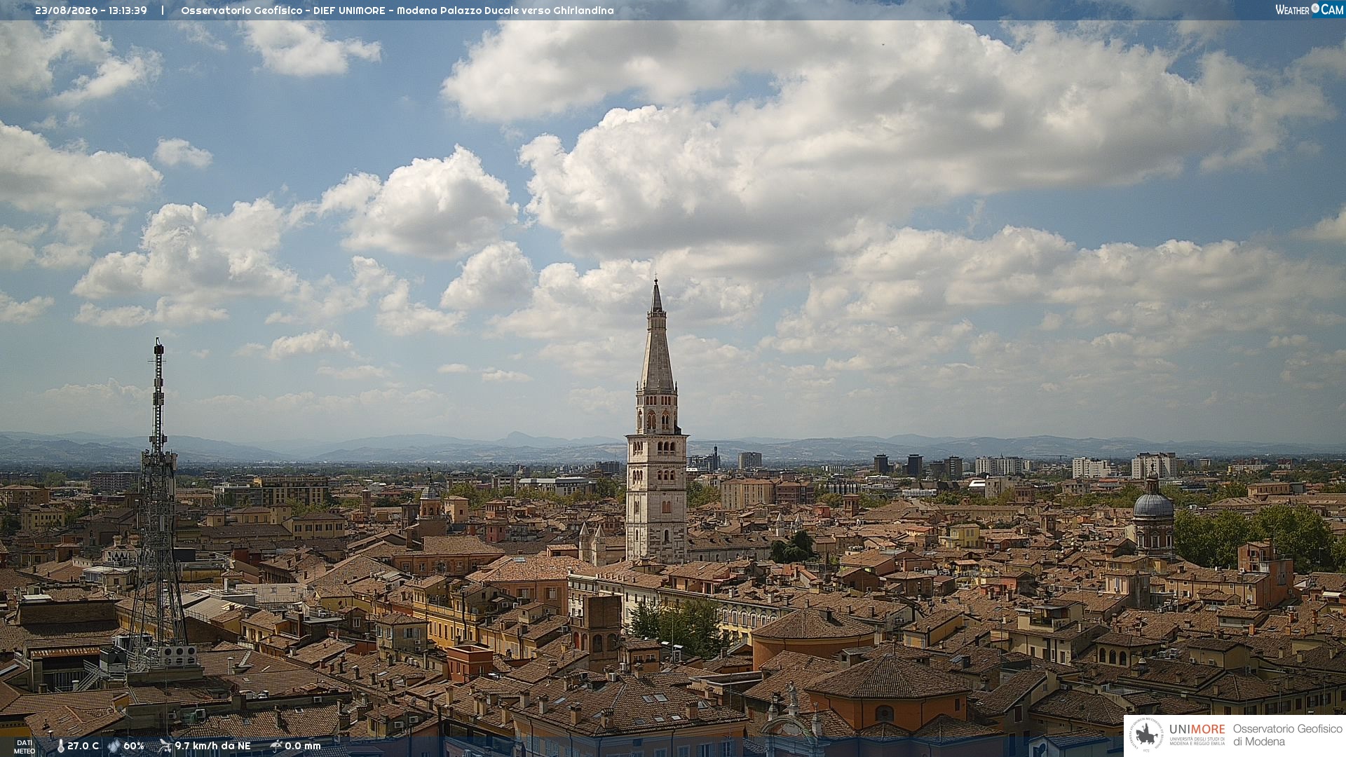Click the WeatherCam logo
The image size is (1346, 757).
(x=1309, y=9)
